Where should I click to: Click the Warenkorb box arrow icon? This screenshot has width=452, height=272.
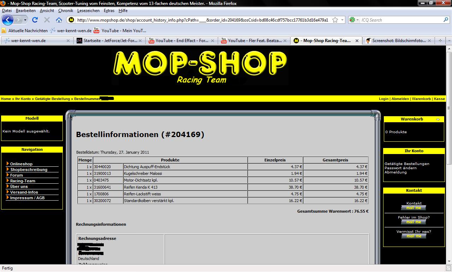coord(438,119)
